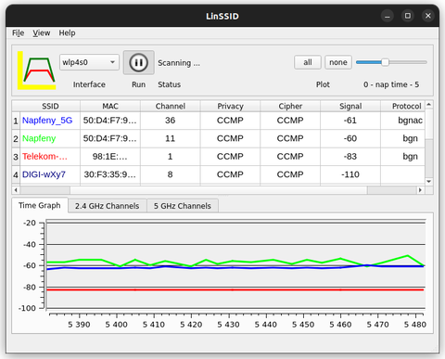445x359 pixels.
Task: Sort by the Protocol column header
Action: click(x=403, y=106)
